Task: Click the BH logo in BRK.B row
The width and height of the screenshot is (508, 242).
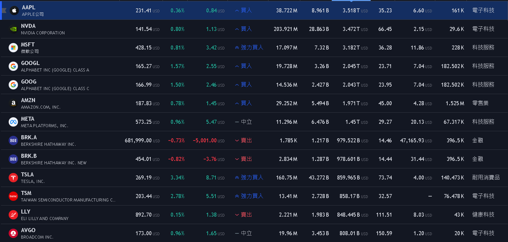Action: point(13,159)
